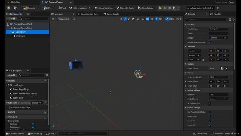This screenshot has height=136, width=241.
Task: Start Simulation
Action: [x=145, y=8]
